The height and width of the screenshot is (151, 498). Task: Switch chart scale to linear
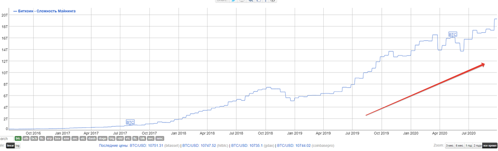10,146
